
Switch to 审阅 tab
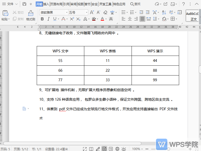(x=73, y=4)
